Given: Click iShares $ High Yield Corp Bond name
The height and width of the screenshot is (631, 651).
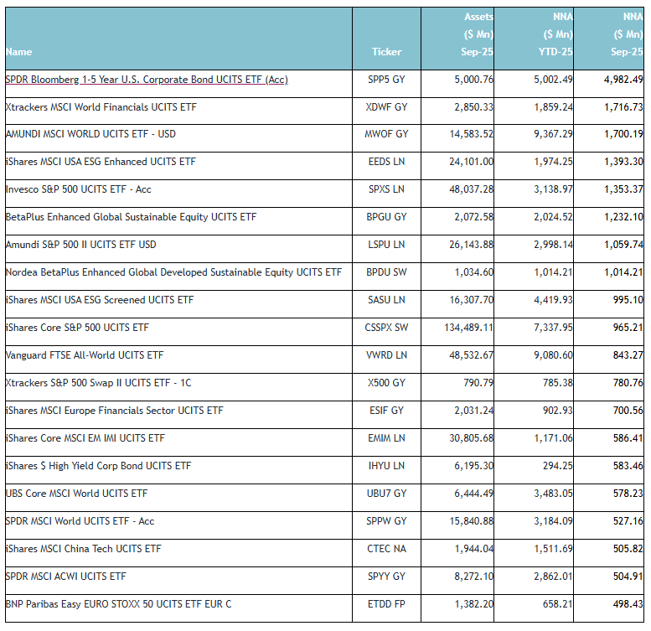Looking at the screenshot, I should coord(98,466).
